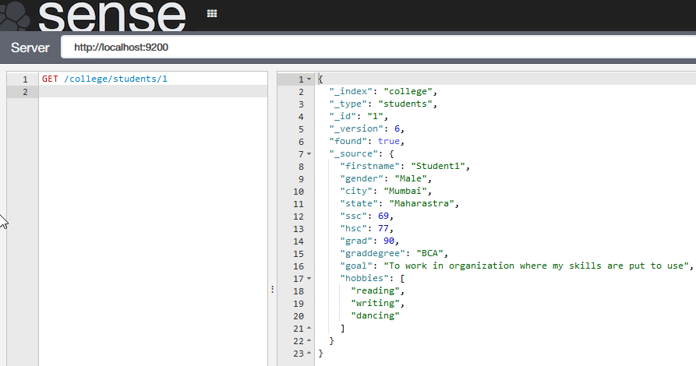Click line number 1 in request editor
The width and height of the screenshot is (696, 366).
click(25, 79)
